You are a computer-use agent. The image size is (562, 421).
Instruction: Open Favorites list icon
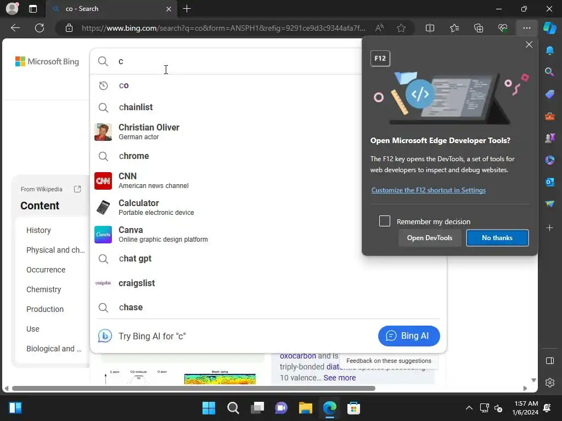(454, 28)
